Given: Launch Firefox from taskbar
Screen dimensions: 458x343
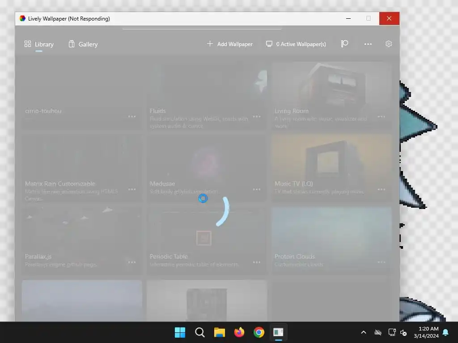Looking at the screenshot, I should 239,332.
